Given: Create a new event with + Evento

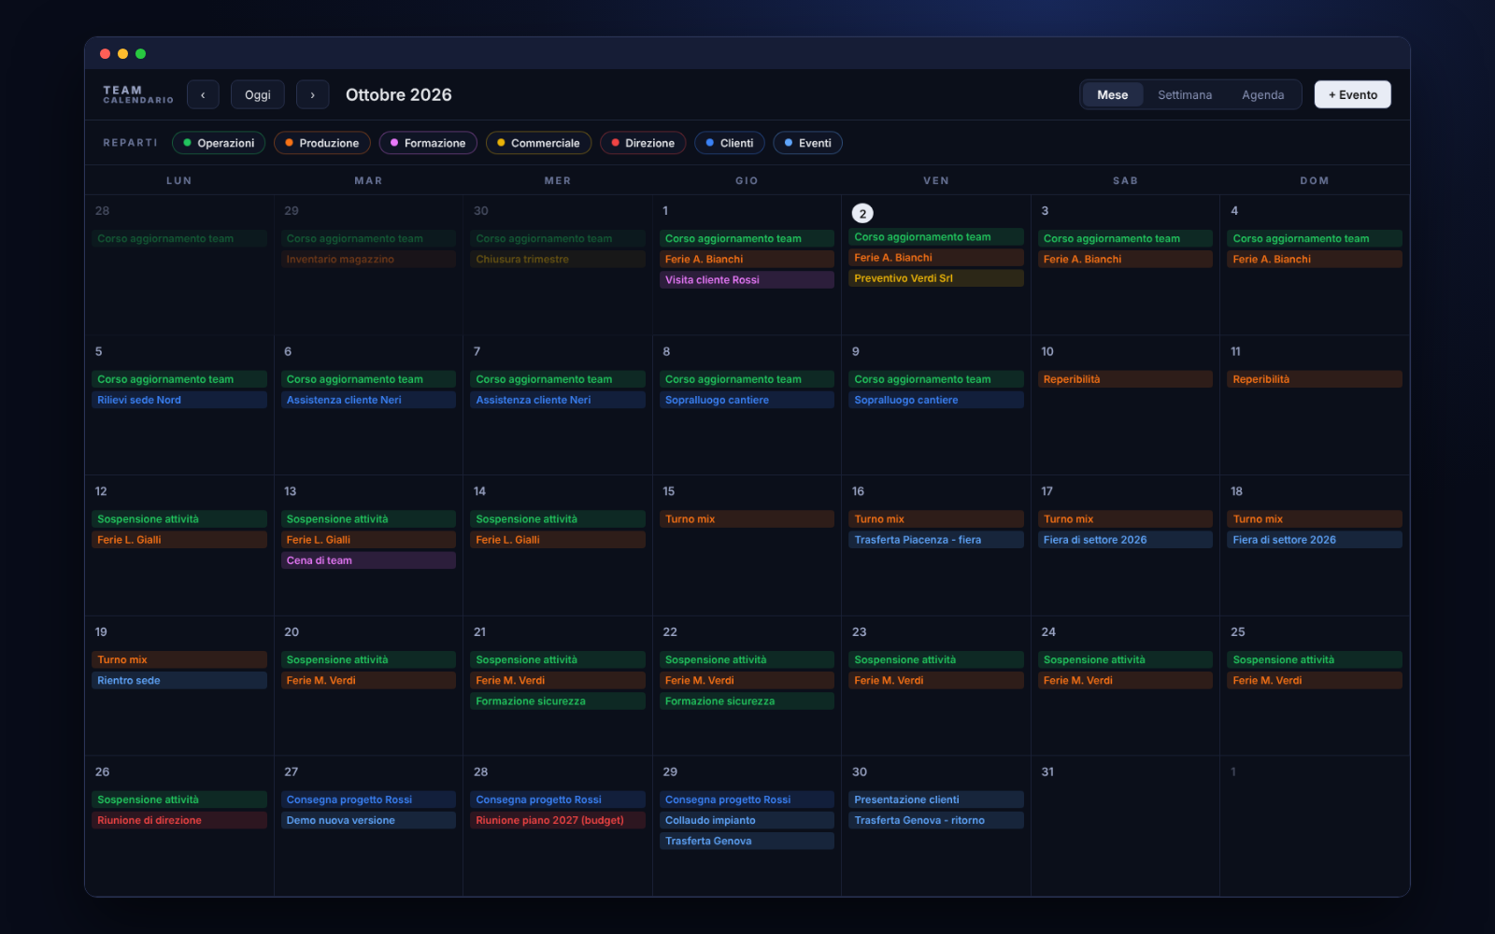Looking at the screenshot, I should coord(1352,94).
